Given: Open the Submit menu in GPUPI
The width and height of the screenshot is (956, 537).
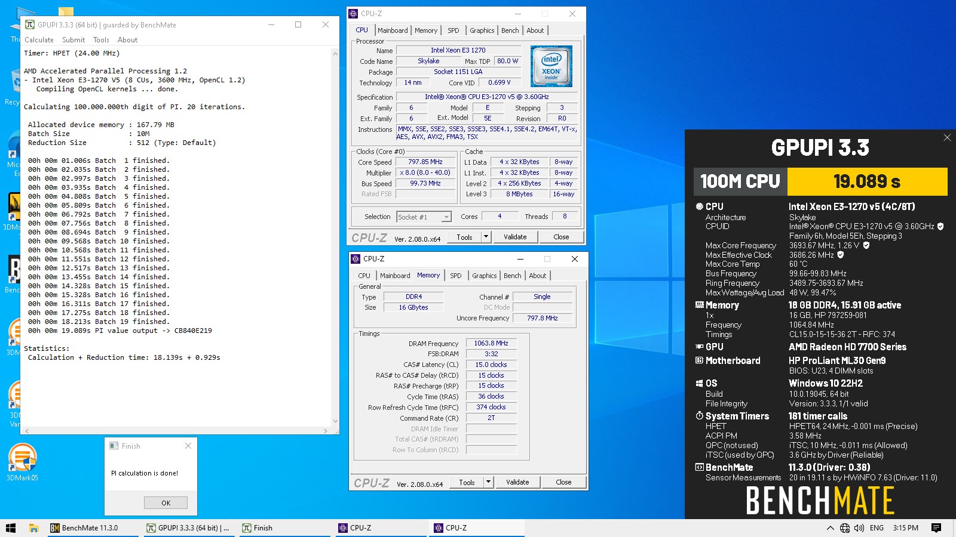Looking at the screenshot, I should tap(73, 40).
